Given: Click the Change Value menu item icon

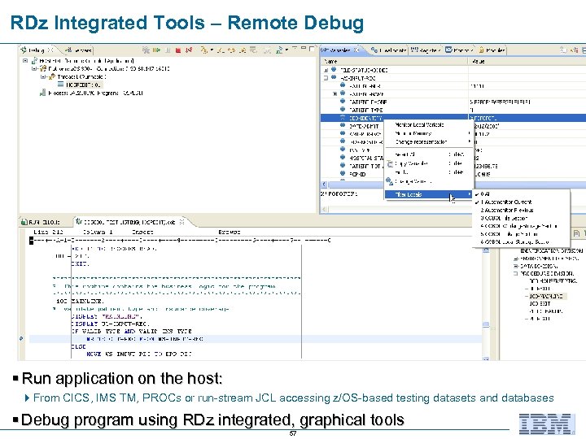Looking at the screenshot, I should [390, 181].
